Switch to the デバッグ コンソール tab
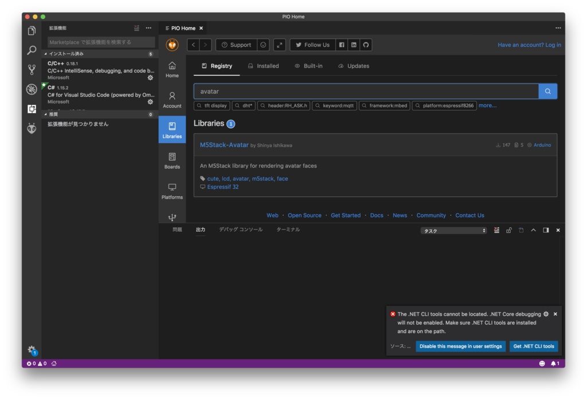The image size is (587, 399). click(241, 230)
